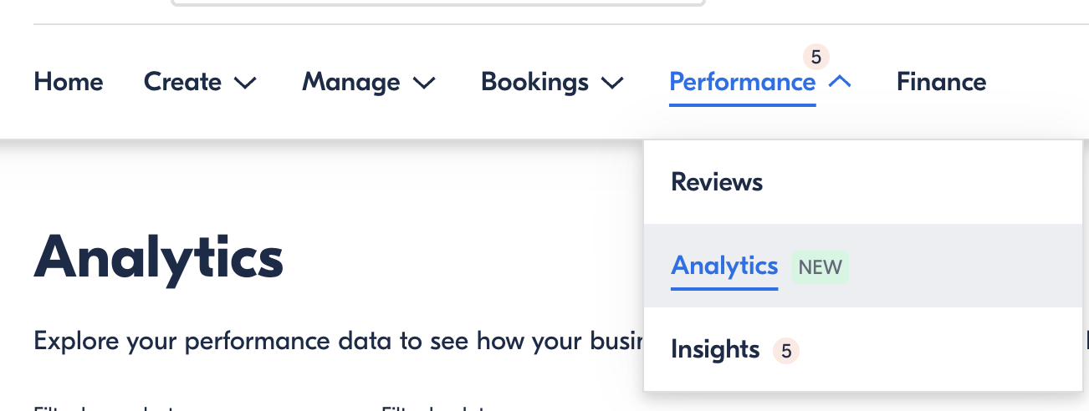Open the Manage menu label
Screen dimensions: 1089x411
351,82
